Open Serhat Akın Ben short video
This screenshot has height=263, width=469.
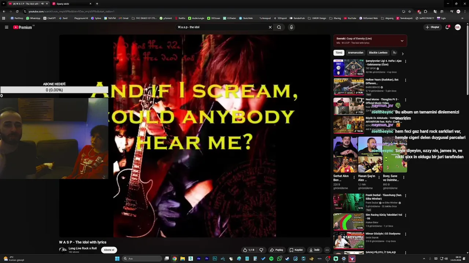(x=345, y=155)
